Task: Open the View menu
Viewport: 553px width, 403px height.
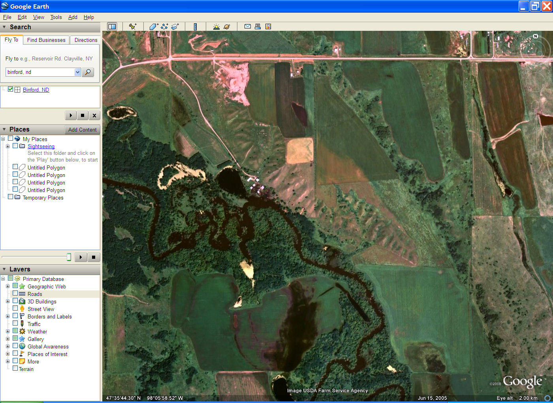Action: click(39, 17)
